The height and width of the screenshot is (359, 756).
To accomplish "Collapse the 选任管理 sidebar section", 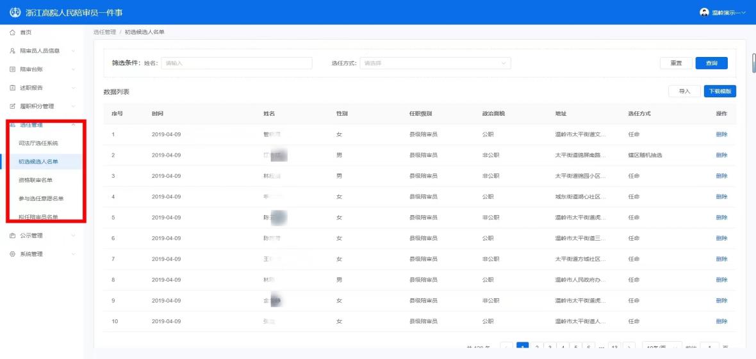I will click(x=74, y=125).
